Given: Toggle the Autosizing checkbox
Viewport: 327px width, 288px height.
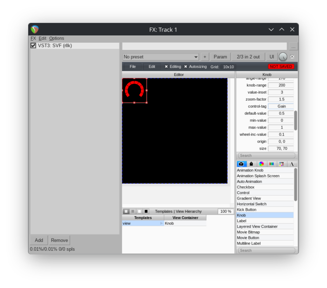Looking at the screenshot, I should (186, 67).
